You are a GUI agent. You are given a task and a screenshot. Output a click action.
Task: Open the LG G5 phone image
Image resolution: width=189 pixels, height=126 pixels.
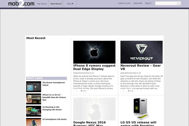[141, 109]
